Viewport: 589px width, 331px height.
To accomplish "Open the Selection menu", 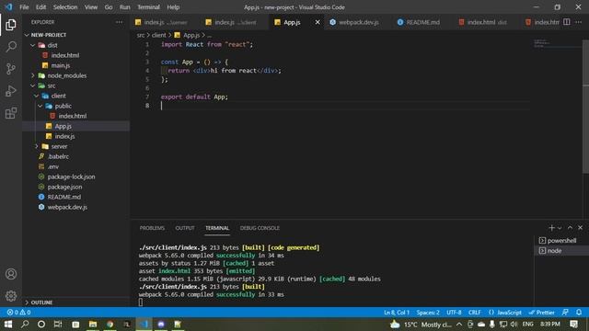I will [65, 7].
